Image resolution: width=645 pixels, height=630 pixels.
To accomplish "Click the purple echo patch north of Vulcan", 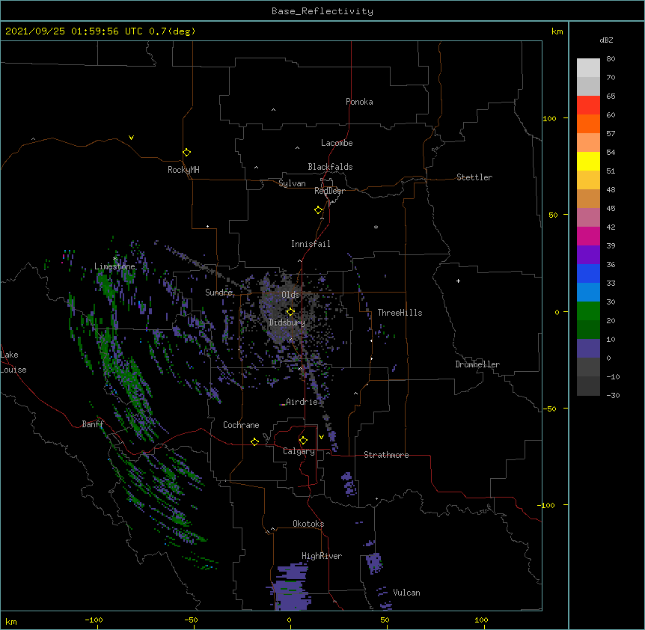I will (x=374, y=563).
